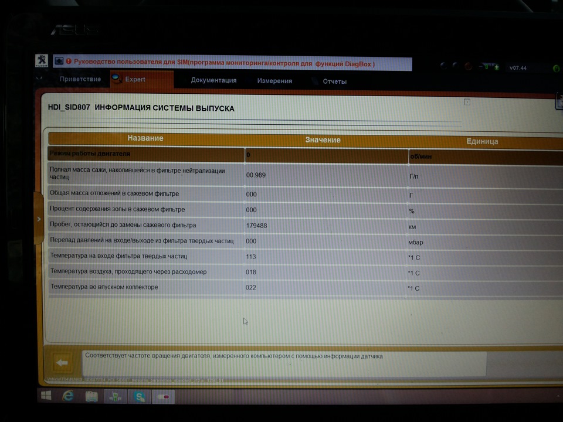Click the v07.44 version label

[x=518, y=68]
